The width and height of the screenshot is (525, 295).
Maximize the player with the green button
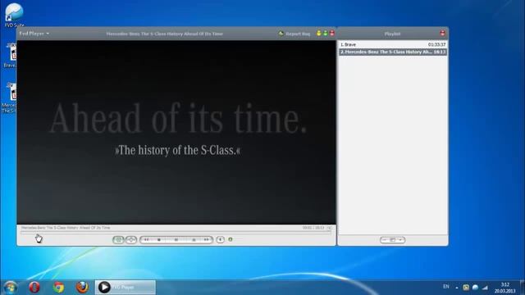(x=325, y=34)
